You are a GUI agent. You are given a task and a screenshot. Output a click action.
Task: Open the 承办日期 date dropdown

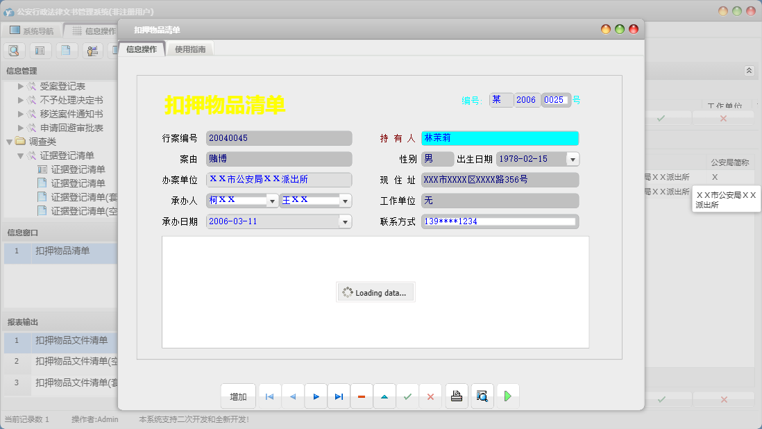click(345, 221)
